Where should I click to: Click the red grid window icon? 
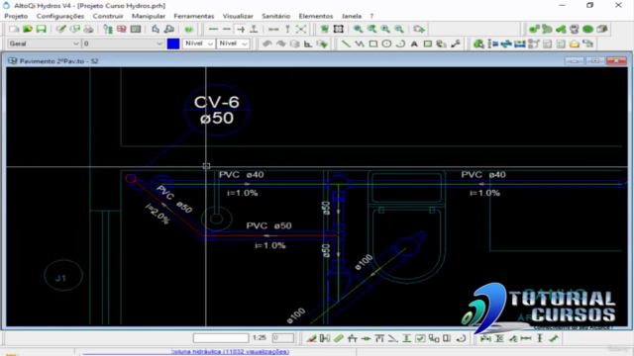[122, 29]
